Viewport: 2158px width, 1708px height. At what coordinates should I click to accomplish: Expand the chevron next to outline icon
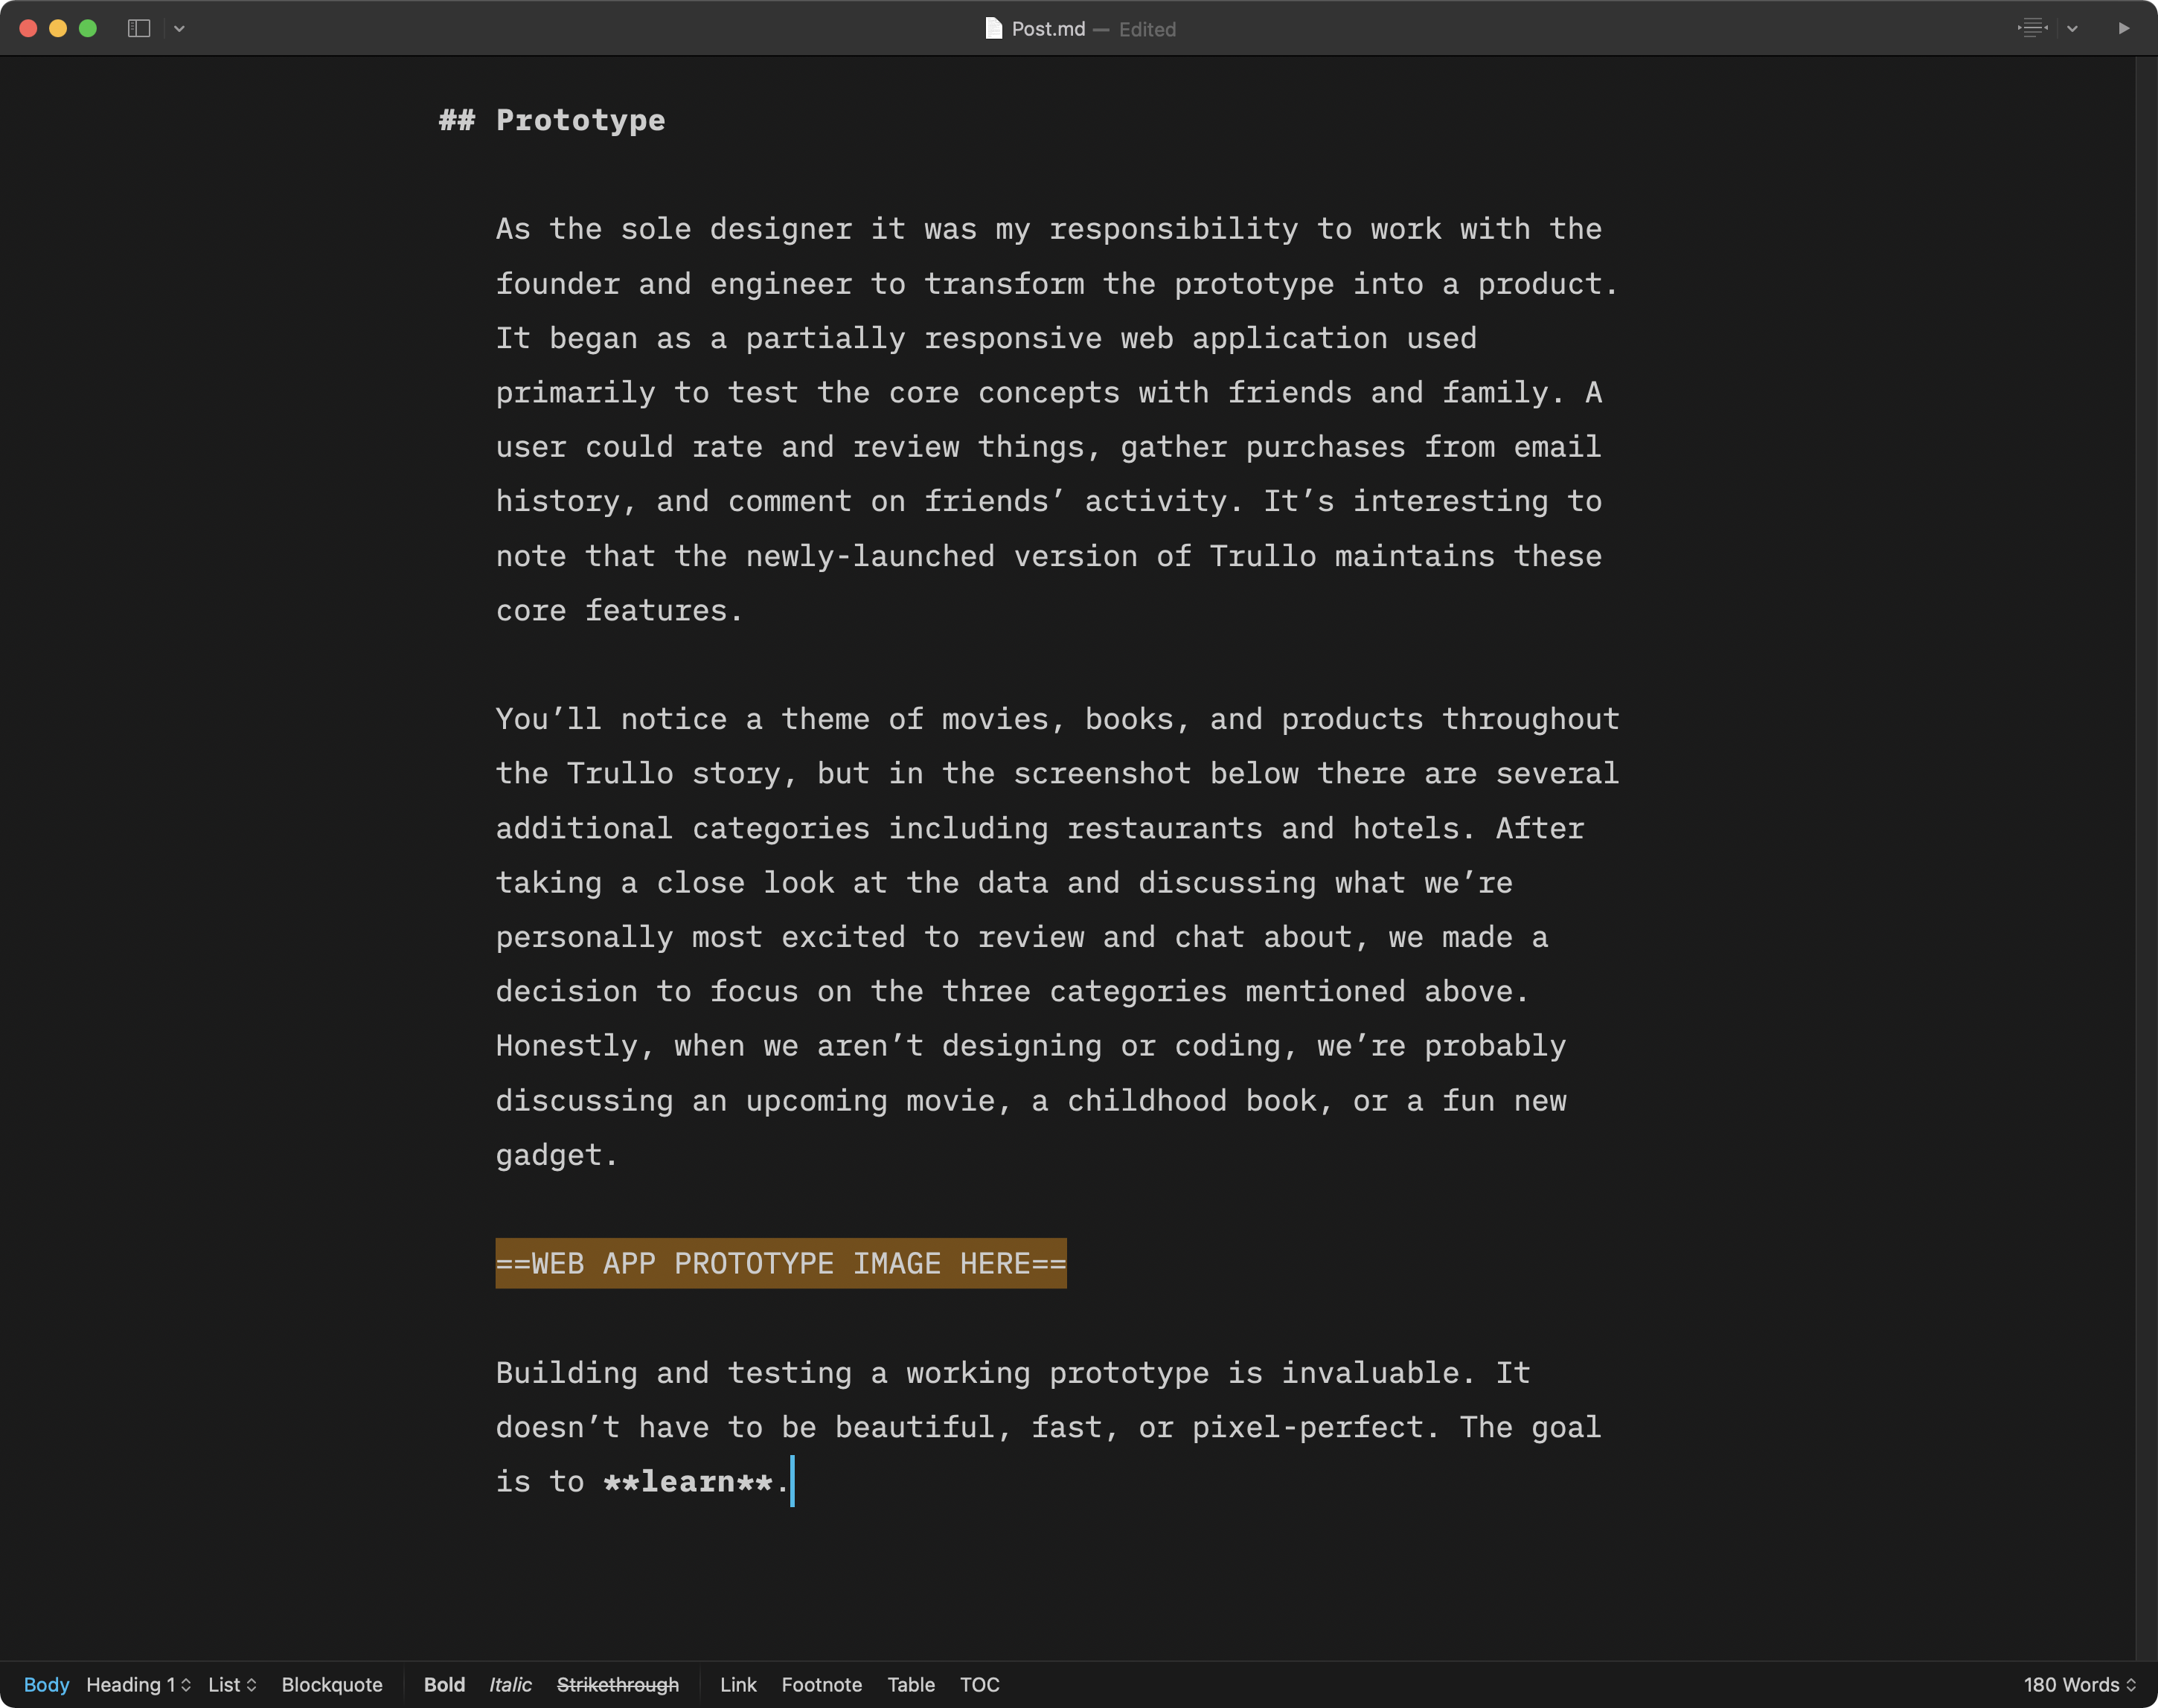point(2072,29)
